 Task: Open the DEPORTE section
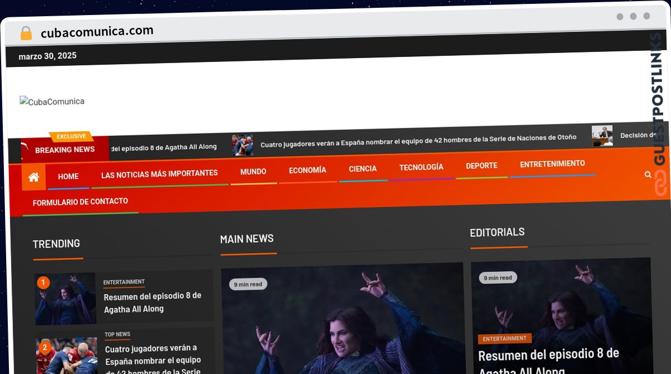(x=481, y=166)
